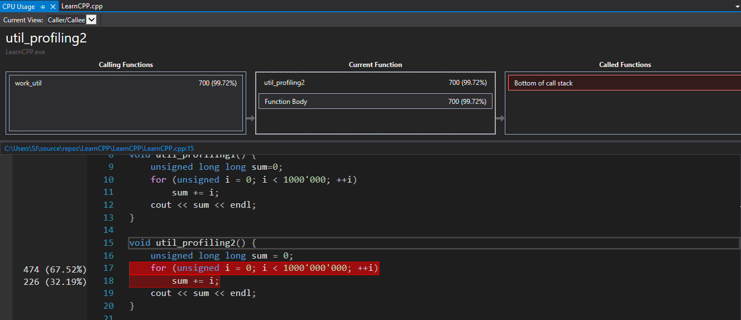Image resolution: width=741 pixels, height=320 pixels.
Task: Click the Called Functions header
Action: (x=625, y=65)
